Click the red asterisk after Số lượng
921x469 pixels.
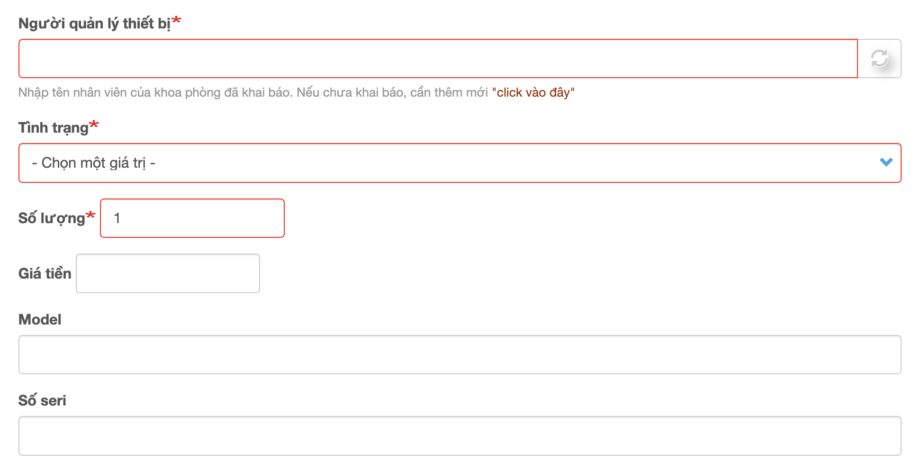(x=90, y=216)
